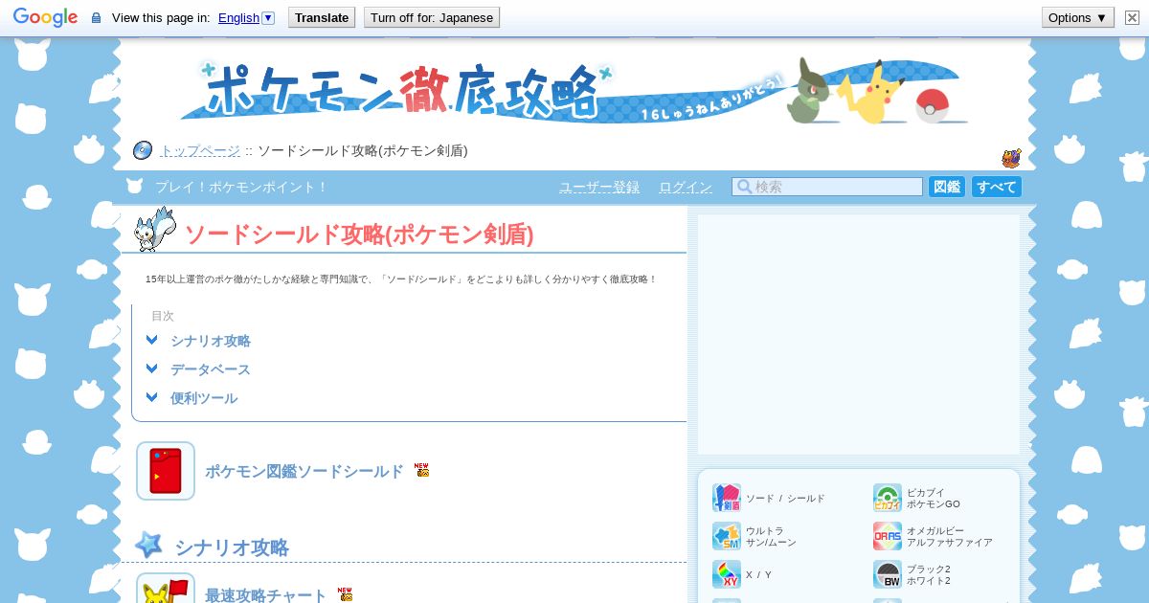This screenshot has width=1149, height=603.
Task: Go to トップページ breadcrumb link
Action: coord(199,150)
